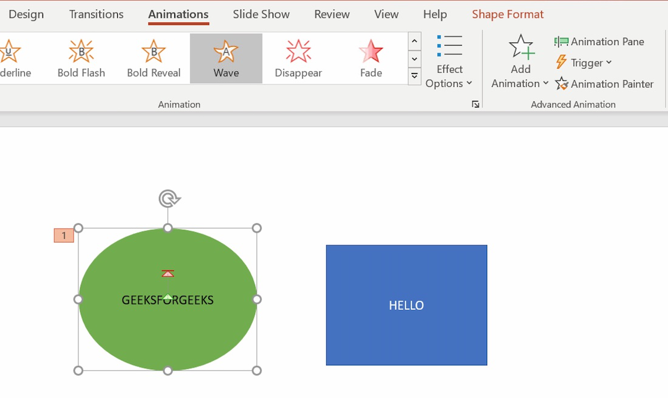Open Effect Options menu
This screenshot has height=398, width=668.
click(449, 62)
